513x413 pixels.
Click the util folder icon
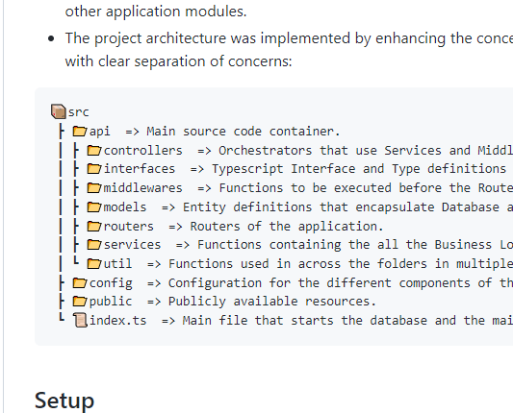pyautogui.click(x=94, y=263)
